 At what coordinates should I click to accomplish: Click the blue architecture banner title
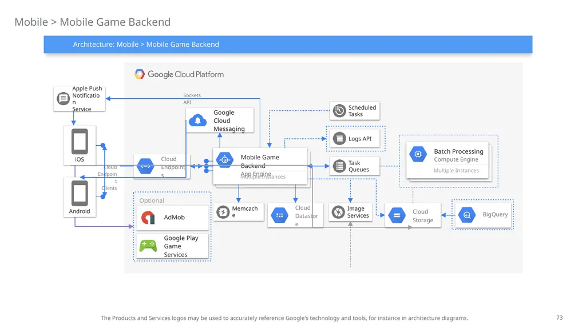point(146,45)
